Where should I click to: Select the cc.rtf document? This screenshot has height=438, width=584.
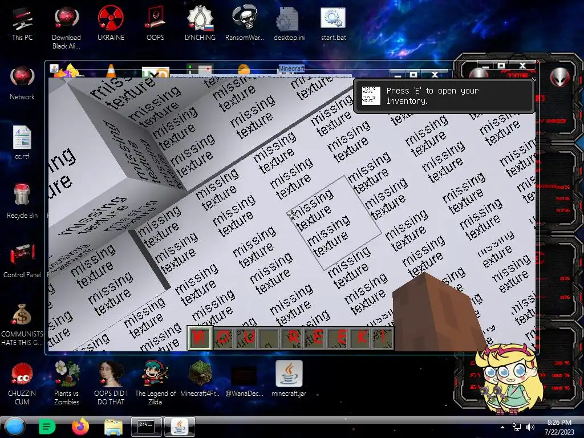[x=22, y=142]
